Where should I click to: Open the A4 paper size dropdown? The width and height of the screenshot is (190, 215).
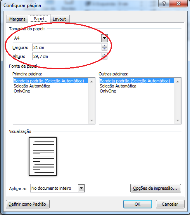(105, 38)
